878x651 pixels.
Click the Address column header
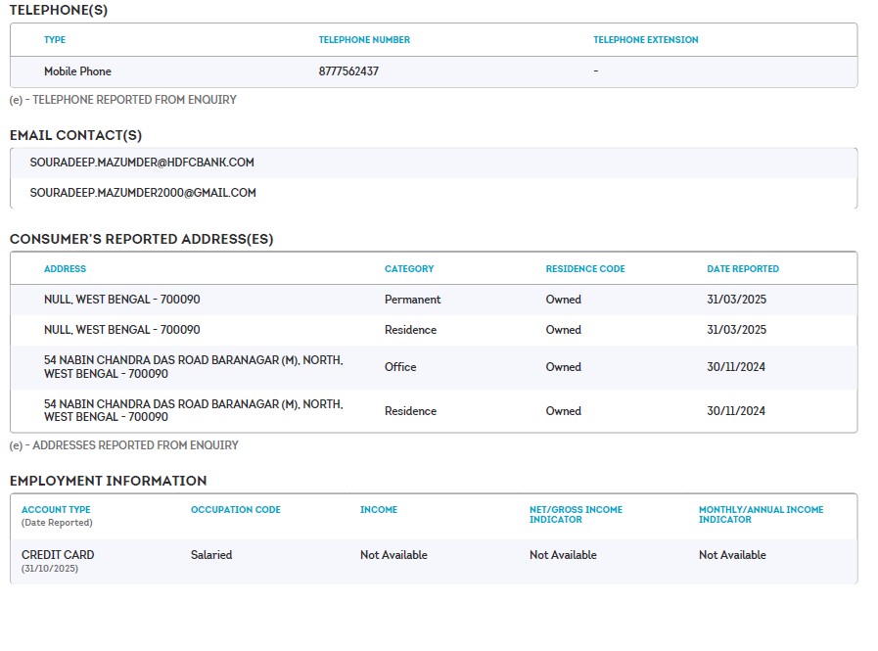point(65,269)
